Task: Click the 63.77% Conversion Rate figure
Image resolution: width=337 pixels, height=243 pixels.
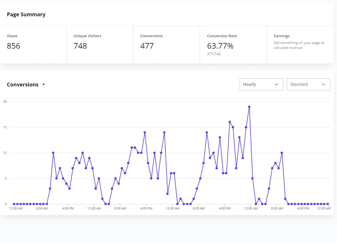Action: [x=220, y=46]
